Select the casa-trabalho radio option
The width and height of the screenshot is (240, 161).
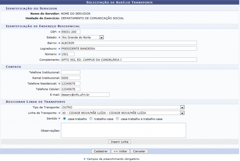pos(65,119)
